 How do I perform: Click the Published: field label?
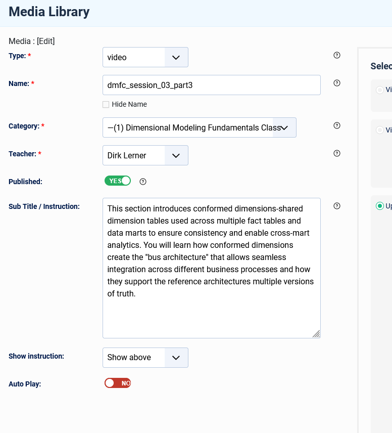25,182
